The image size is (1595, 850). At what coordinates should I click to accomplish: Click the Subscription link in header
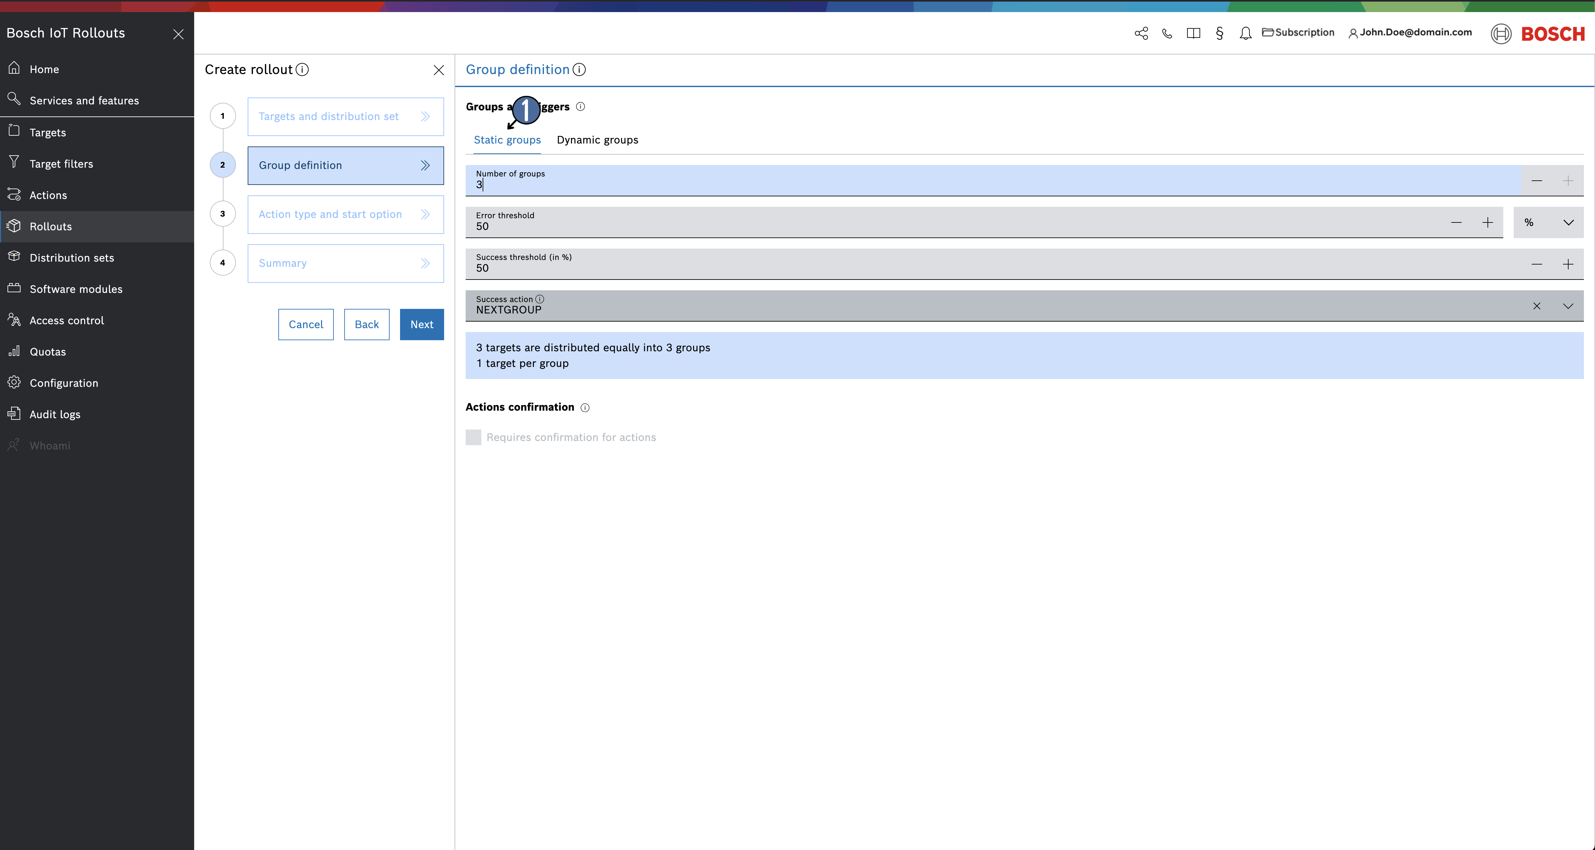tap(1298, 32)
